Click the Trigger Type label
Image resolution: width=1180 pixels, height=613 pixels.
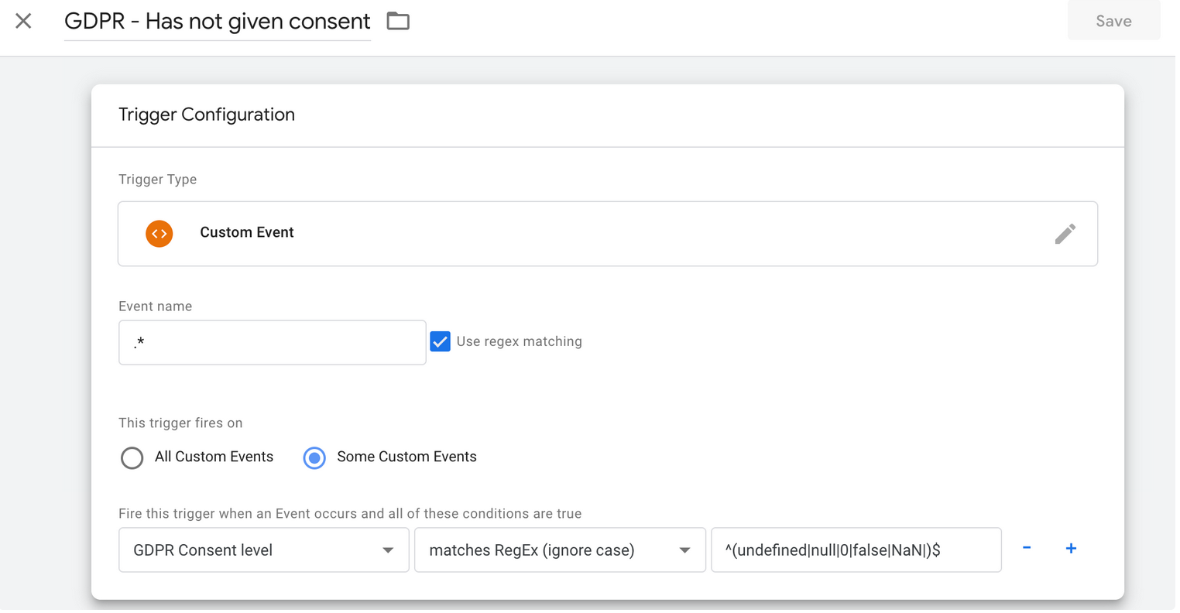[157, 180]
